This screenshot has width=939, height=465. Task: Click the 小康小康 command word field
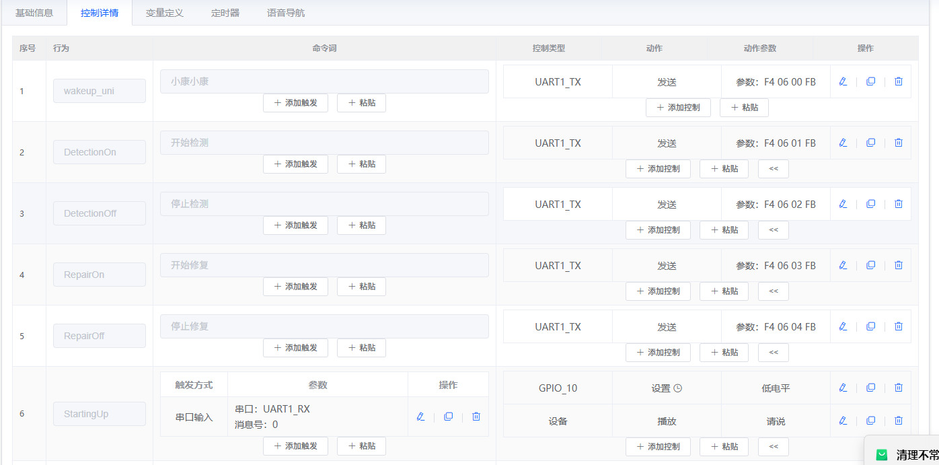324,81
